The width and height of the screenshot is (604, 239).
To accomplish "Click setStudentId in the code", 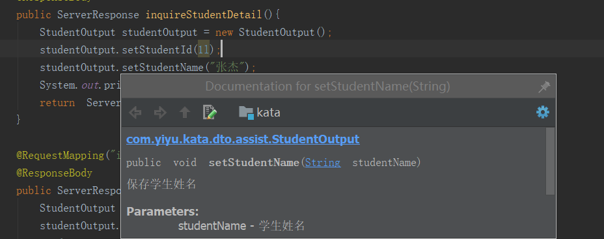I will (x=157, y=50).
